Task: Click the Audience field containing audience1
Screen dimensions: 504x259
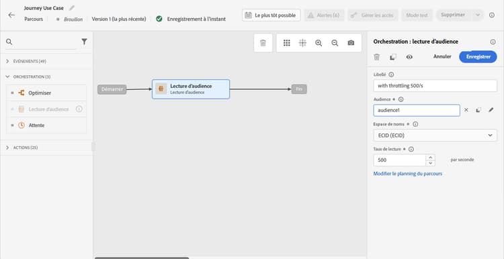Action: click(417, 110)
